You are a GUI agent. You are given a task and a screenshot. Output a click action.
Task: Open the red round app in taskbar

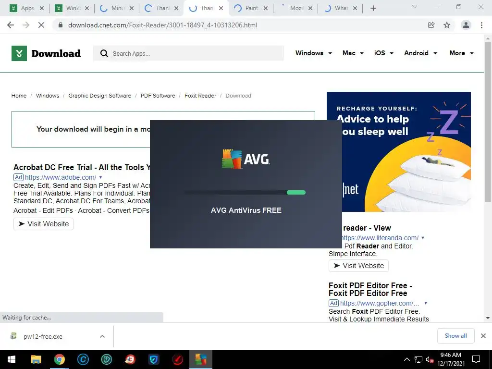[130, 359]
